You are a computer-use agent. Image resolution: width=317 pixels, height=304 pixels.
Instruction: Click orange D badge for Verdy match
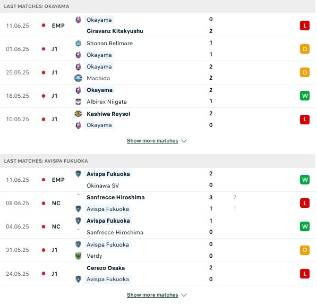pos(305,250)
